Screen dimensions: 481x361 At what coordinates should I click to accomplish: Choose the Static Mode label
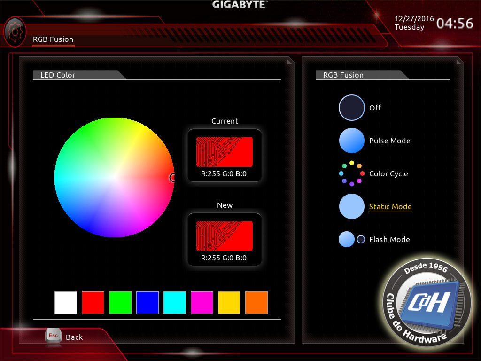click(390, 207)
